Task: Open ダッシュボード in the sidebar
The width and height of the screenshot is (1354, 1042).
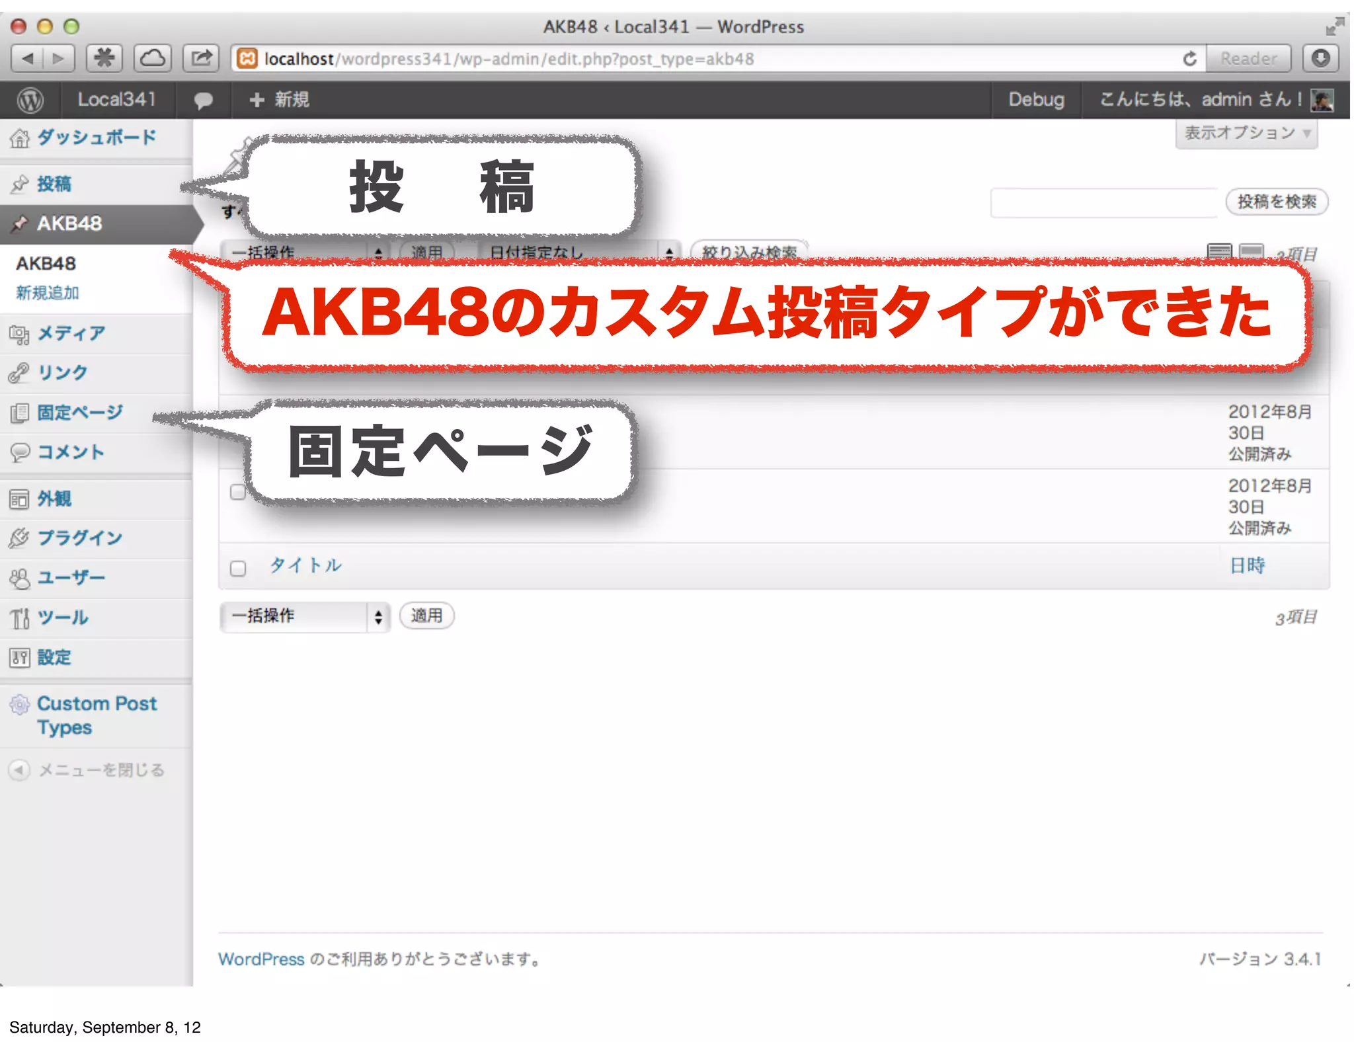Action: click(97, 138)
